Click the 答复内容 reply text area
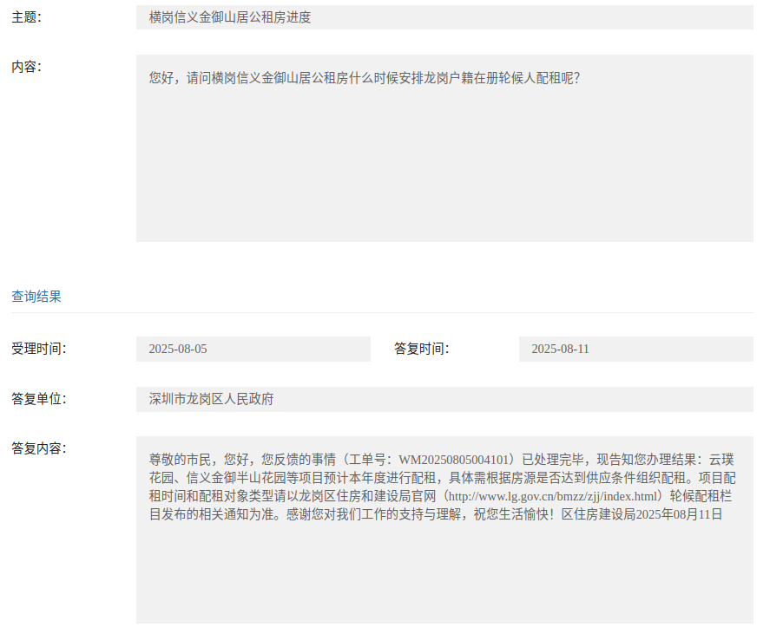 [444, 530]
